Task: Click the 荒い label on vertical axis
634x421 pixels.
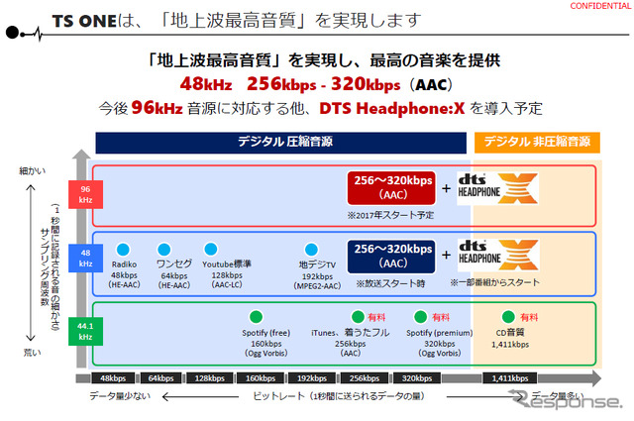Action: click(x=33, y=353)
